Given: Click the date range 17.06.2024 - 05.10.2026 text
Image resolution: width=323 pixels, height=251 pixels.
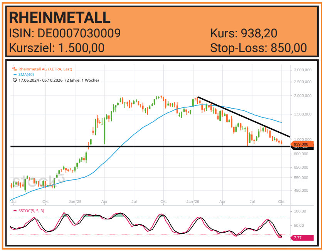Looking at the screenshot, I should (x=40, y=80).
